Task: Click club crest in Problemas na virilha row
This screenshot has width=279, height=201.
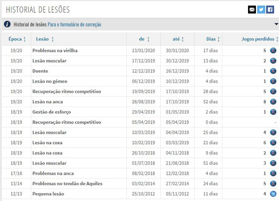Action: (273, 51)
